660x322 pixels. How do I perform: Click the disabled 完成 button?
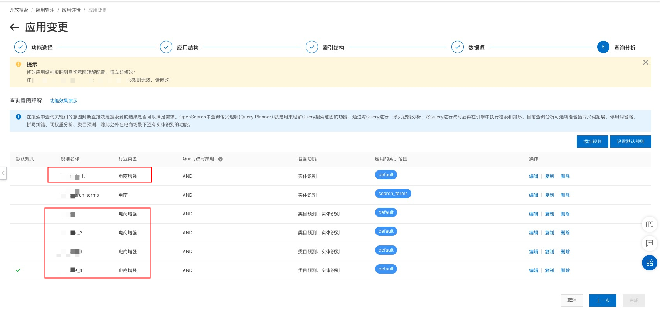coord(634,300)
